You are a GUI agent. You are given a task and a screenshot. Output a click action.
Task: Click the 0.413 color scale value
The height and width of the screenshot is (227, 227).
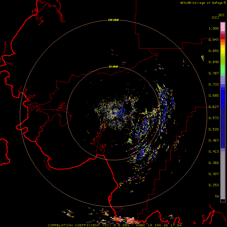[214, 152]
